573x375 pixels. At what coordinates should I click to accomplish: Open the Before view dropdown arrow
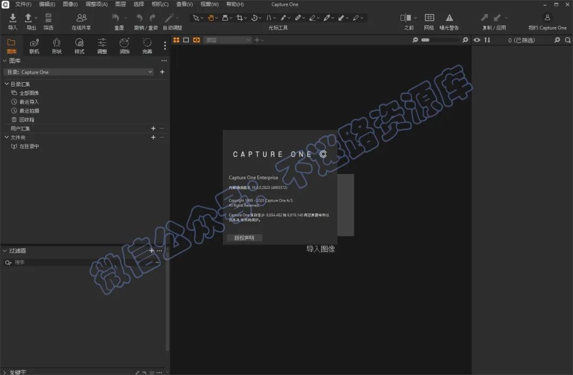pyautogui.click(x=415, y=18)
